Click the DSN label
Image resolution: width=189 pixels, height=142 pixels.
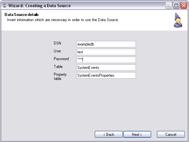57,43
